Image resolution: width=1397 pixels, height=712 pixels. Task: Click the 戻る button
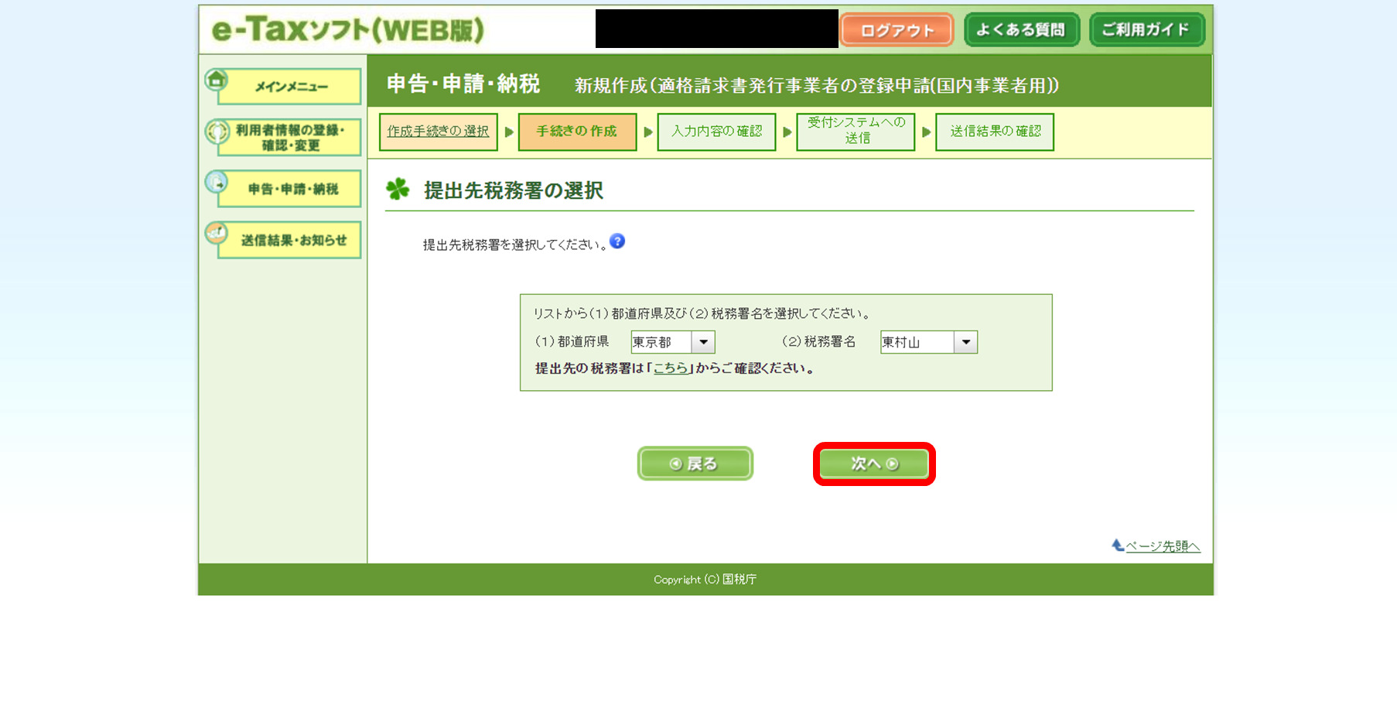695,464
